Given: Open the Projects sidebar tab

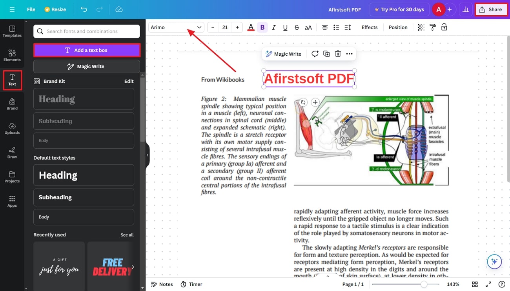Looking at the screenshot, I should (x=12, y=177).
